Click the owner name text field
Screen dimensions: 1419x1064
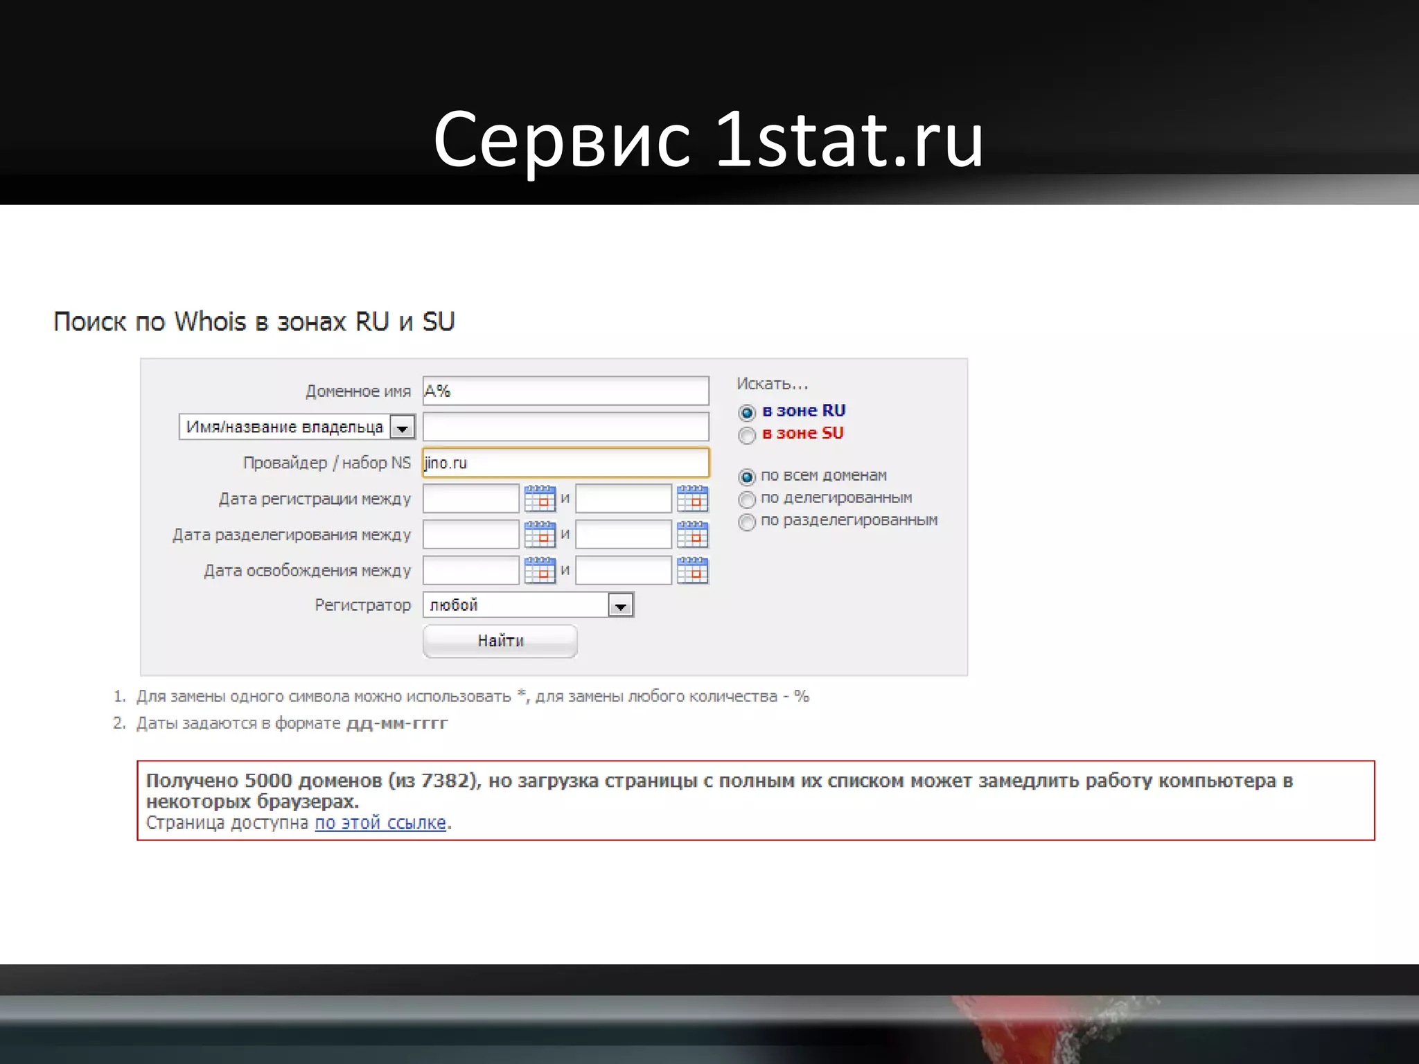(x=566, y=427)
